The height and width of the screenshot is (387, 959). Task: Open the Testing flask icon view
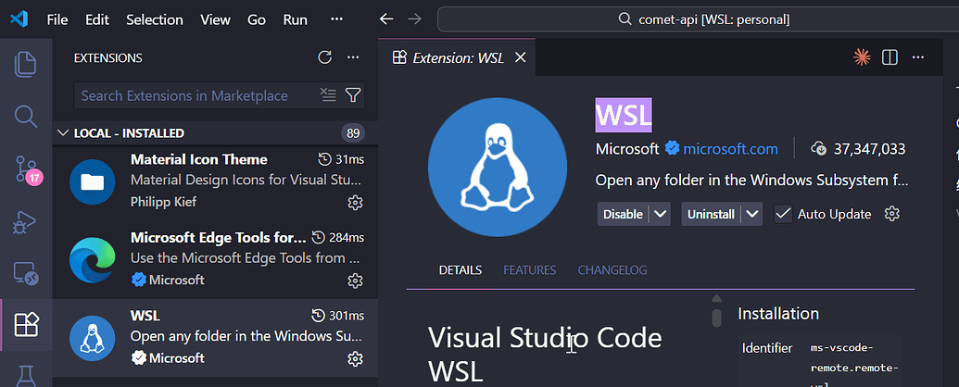(x=26, y=374)
